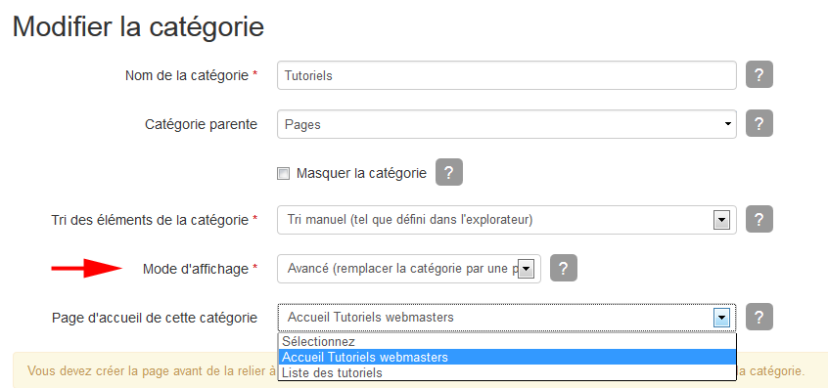This screenshot has width=828, height=388.
Task: Click the Page d'accueil de cette catégorie label
Action: pyautogui.click(x=155, y=318)
